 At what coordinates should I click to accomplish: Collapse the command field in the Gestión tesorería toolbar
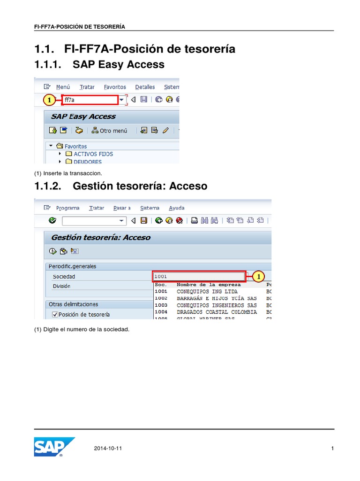[134, 221]
